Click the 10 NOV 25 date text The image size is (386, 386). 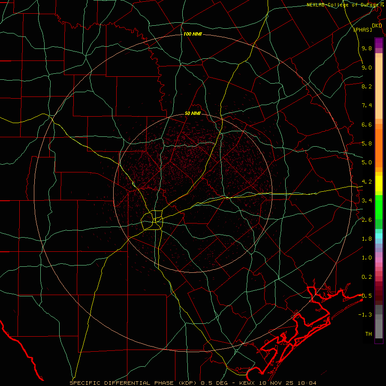pos(277,383)
